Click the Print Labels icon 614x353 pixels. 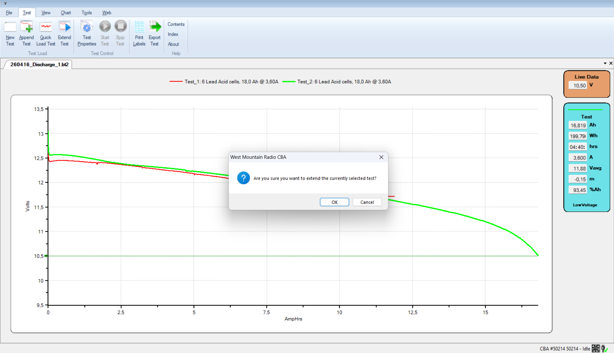pyautogui.click(x=139, y=27)
